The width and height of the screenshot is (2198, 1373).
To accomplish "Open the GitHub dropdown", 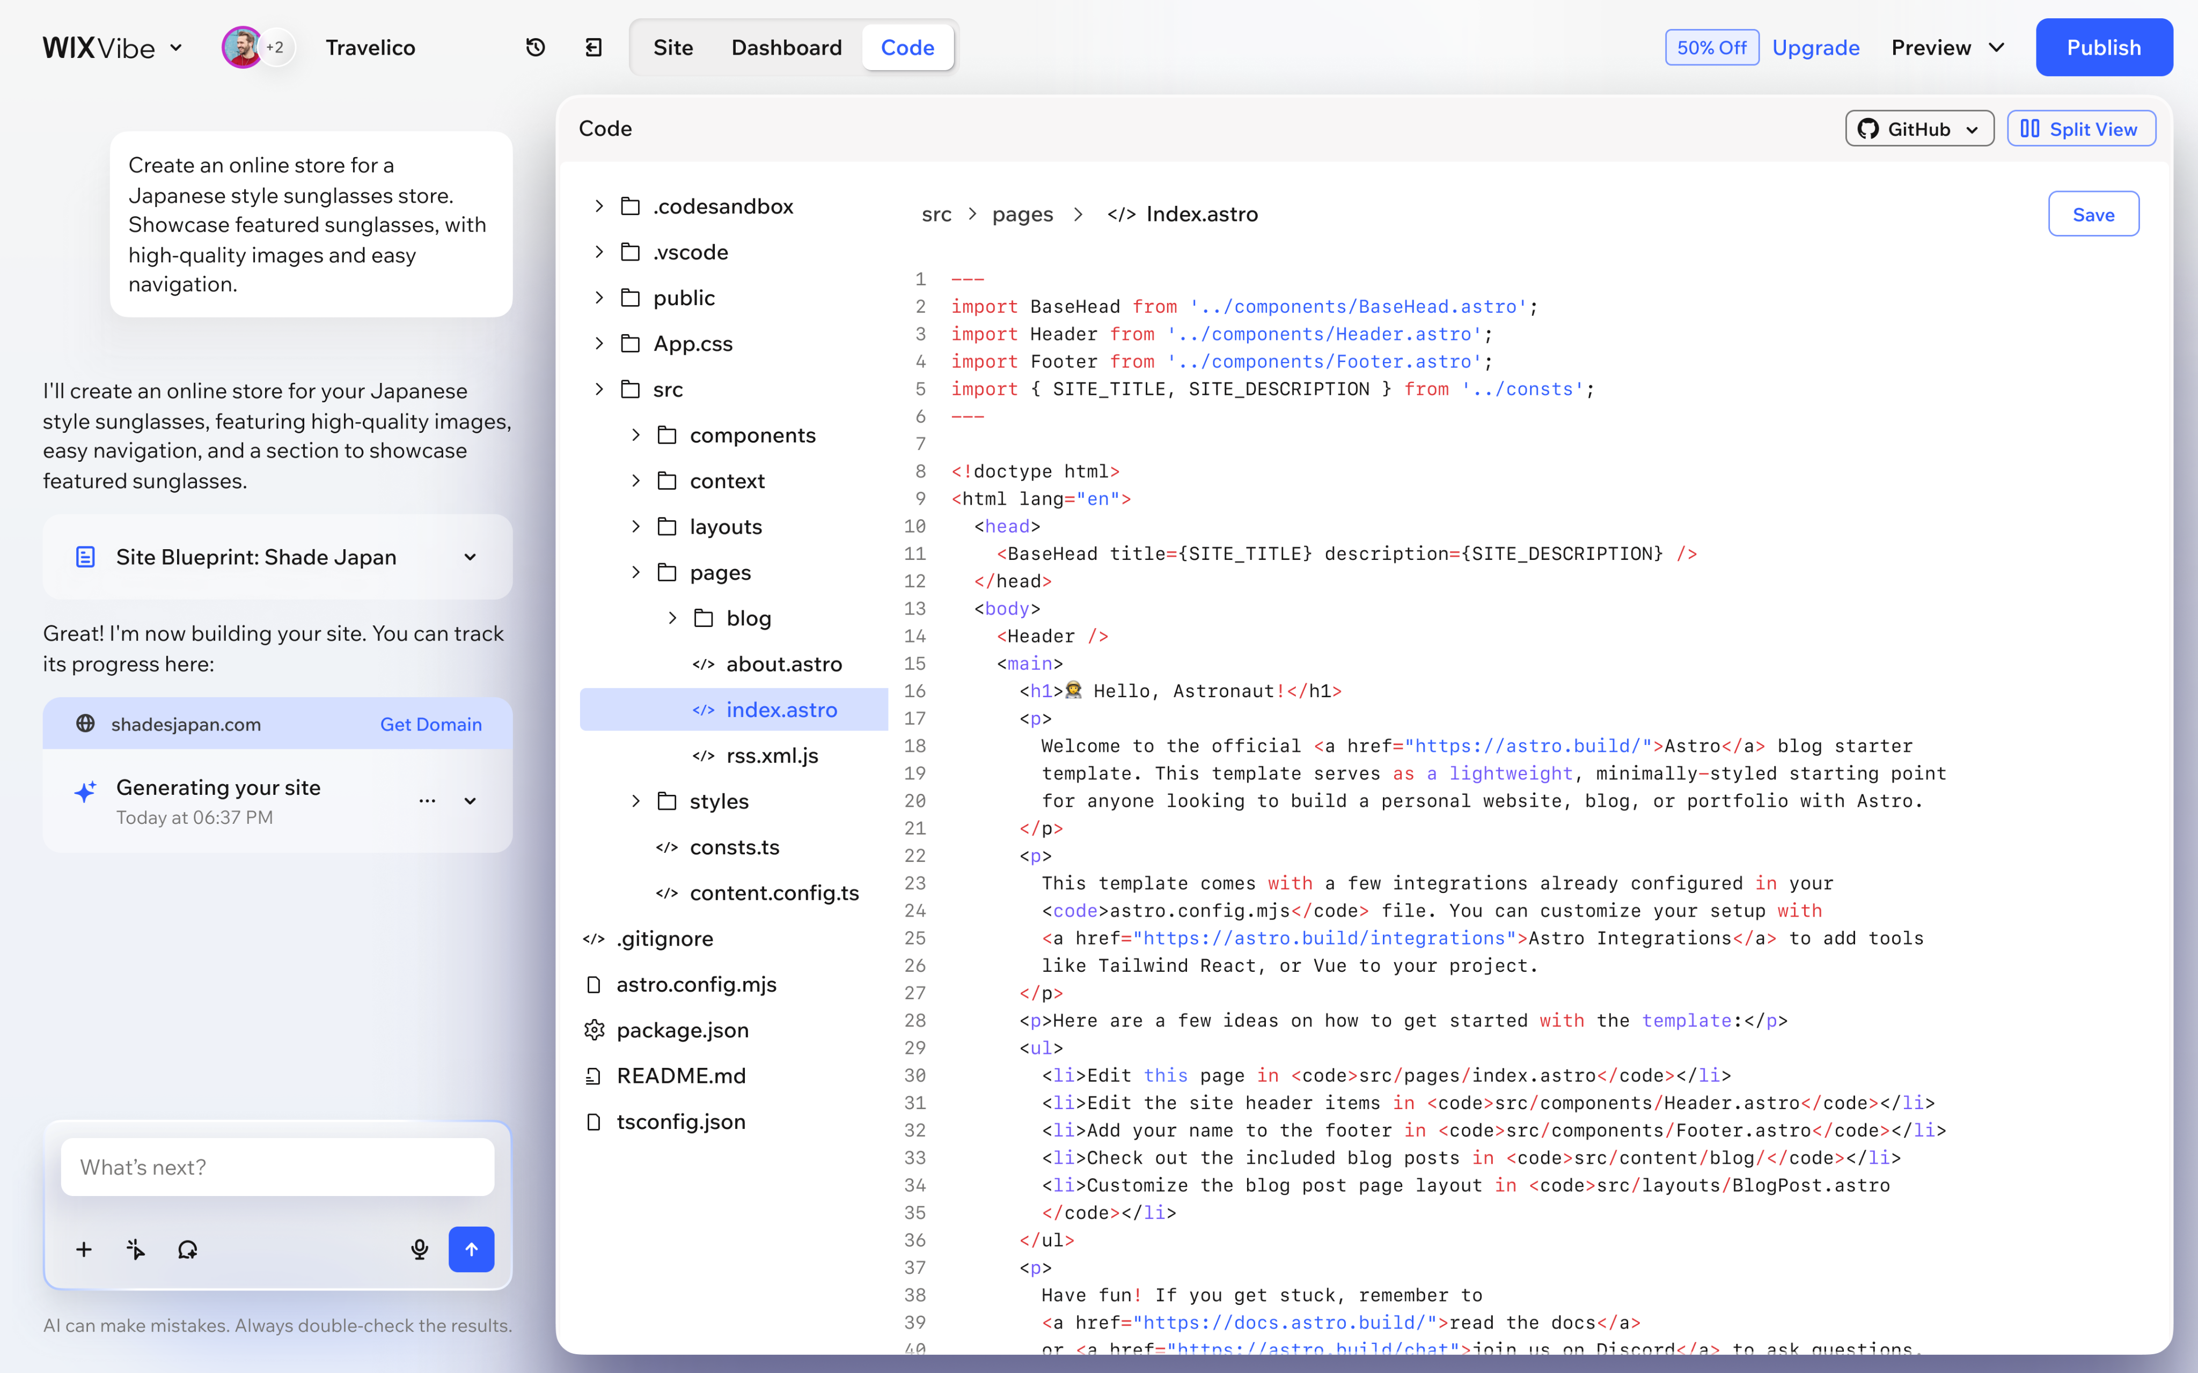I will pos(1919,129).
